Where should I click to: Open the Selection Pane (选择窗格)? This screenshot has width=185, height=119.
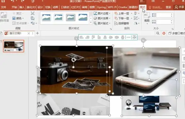[121, 23]
